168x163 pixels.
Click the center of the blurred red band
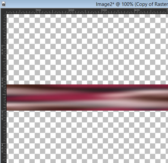tap(87, 98)
